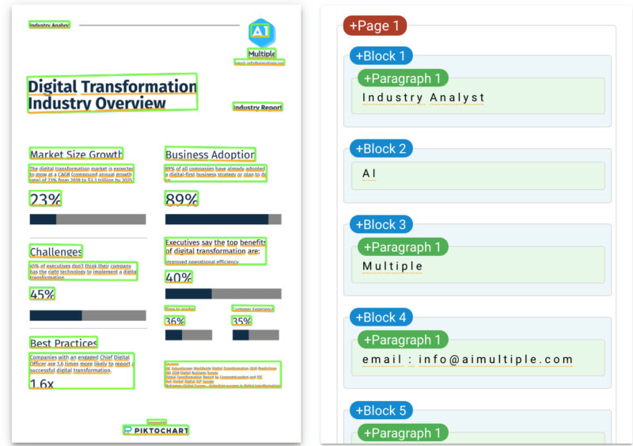Select the 'Challenges' heading
633x446 pixels.
(x=55, y=251)
